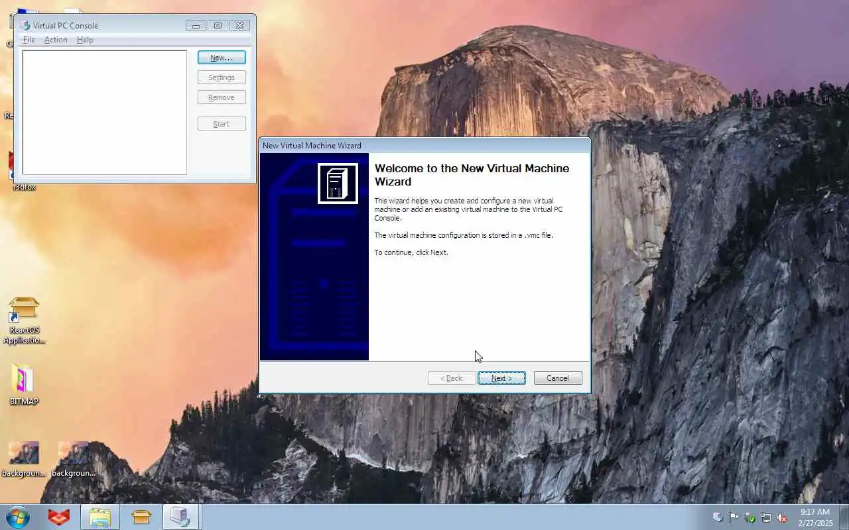Close the Virtual PC Console window
849x530 pixels.
click(239, 26)
